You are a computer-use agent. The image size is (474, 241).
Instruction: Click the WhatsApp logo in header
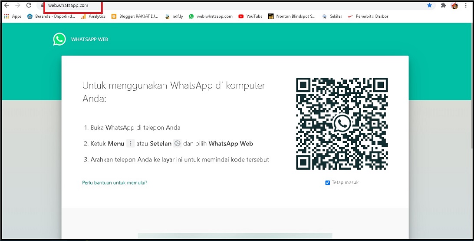(59, 40)
